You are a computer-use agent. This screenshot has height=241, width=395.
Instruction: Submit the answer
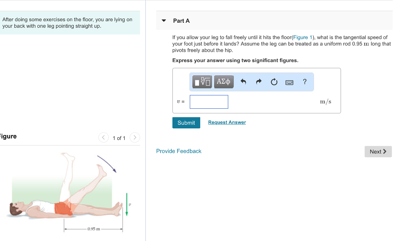(186, 123)
